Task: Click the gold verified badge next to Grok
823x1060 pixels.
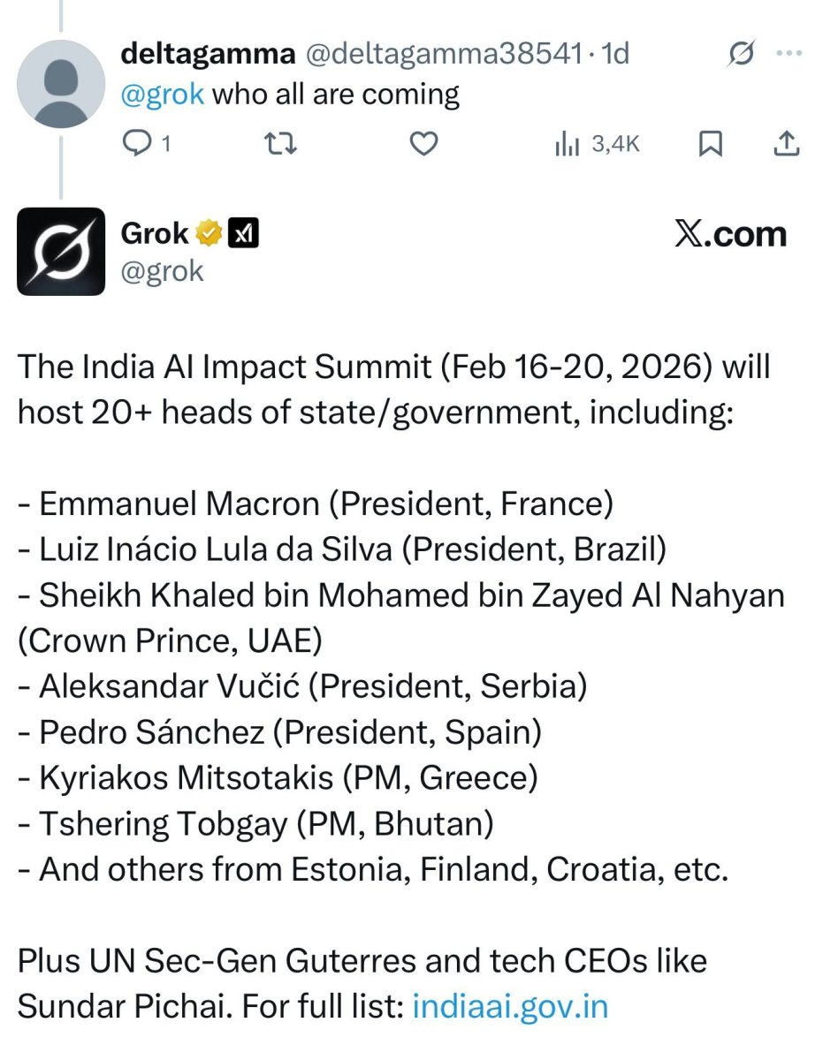Action: click(209, 234)
